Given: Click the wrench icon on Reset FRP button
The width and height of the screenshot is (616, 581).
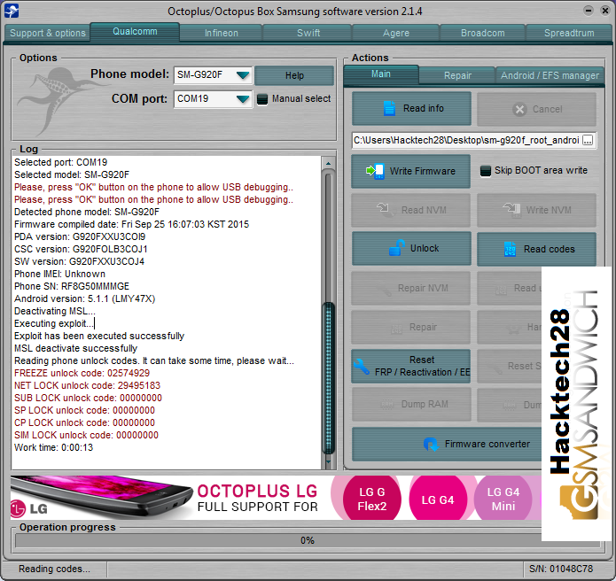Looking at the screenshot, I should [x=361, y=367].
